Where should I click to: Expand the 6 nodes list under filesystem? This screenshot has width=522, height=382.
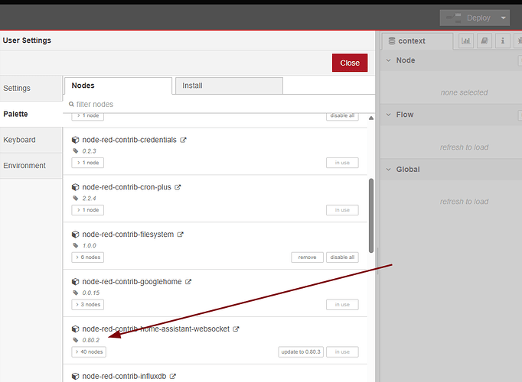pyautogui.click(x=87, y=257)
